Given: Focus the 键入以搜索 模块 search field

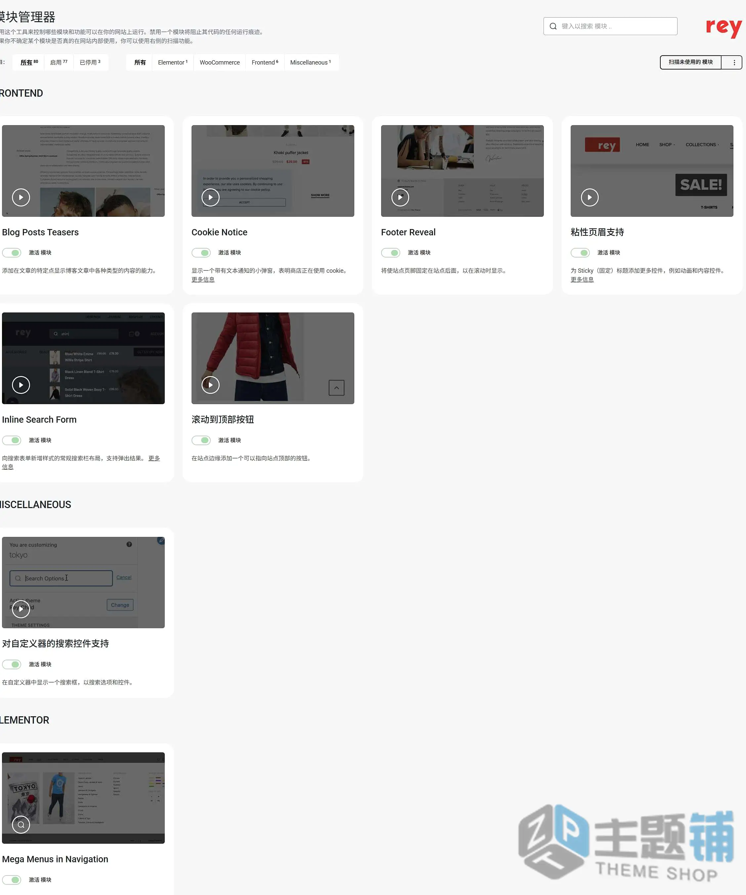Looking at the screenshot, I should pyautogui.click(x=610, y=26).
